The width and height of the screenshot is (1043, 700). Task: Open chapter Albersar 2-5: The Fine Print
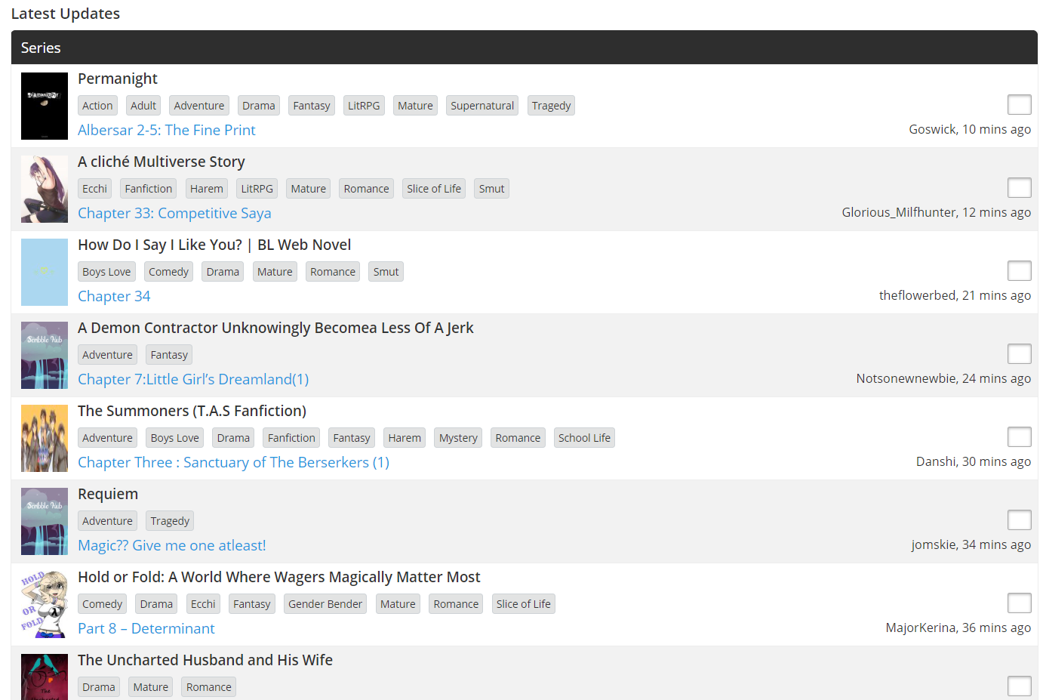click(x=166, y=130)
